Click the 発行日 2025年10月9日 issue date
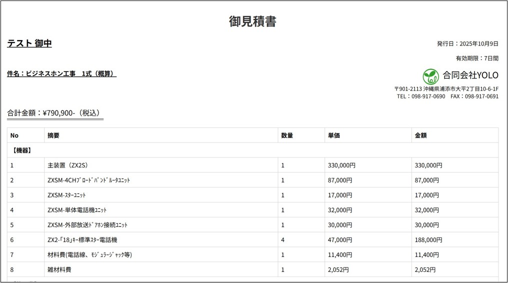 (467, 43)
